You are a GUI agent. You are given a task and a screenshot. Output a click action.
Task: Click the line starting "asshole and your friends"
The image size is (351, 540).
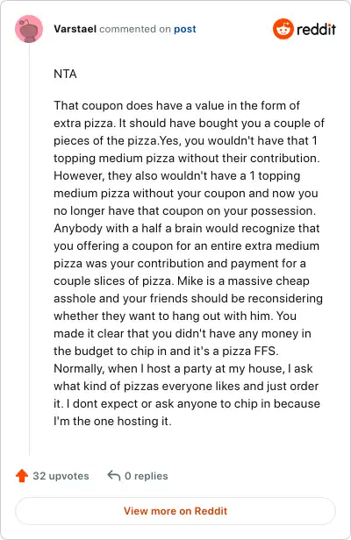(188, 298)
